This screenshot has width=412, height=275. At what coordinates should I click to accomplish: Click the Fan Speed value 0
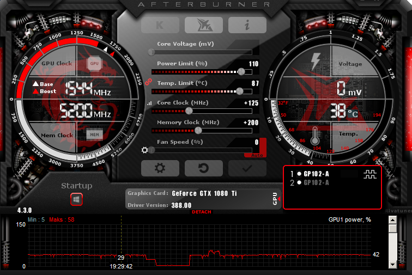click(x=257, y=142)
